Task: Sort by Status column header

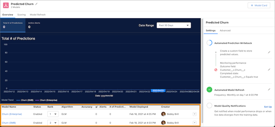Action: click(x=37, y=107)
